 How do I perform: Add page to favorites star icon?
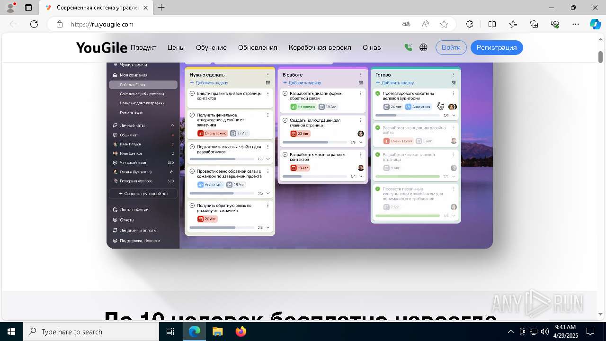coord(444,24)
